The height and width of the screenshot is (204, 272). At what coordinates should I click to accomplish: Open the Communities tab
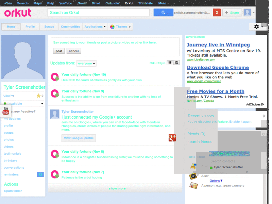point(70,27)
